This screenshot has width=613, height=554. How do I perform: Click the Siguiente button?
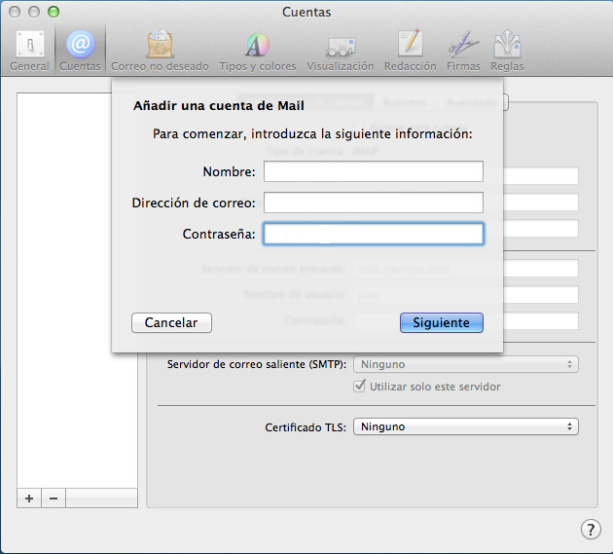tap(442, 323)
